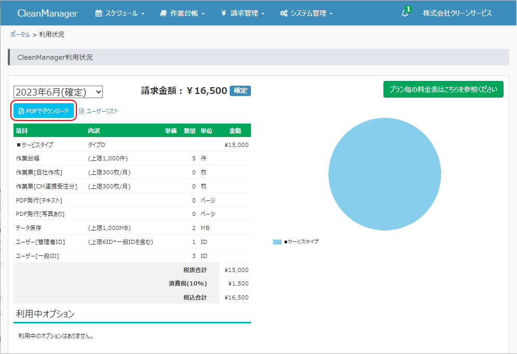Open notifications via the bell icon

405,14
